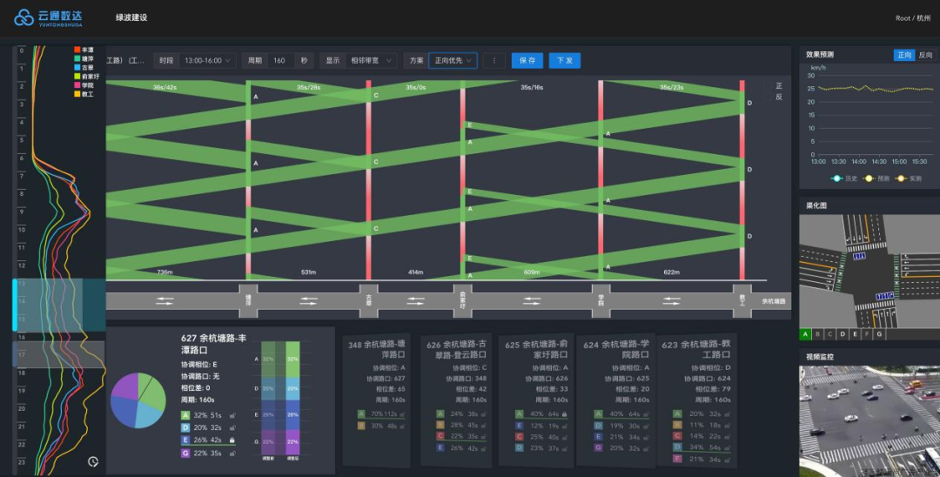
Task: Click the 保存 button
Action: coord(527,61)
